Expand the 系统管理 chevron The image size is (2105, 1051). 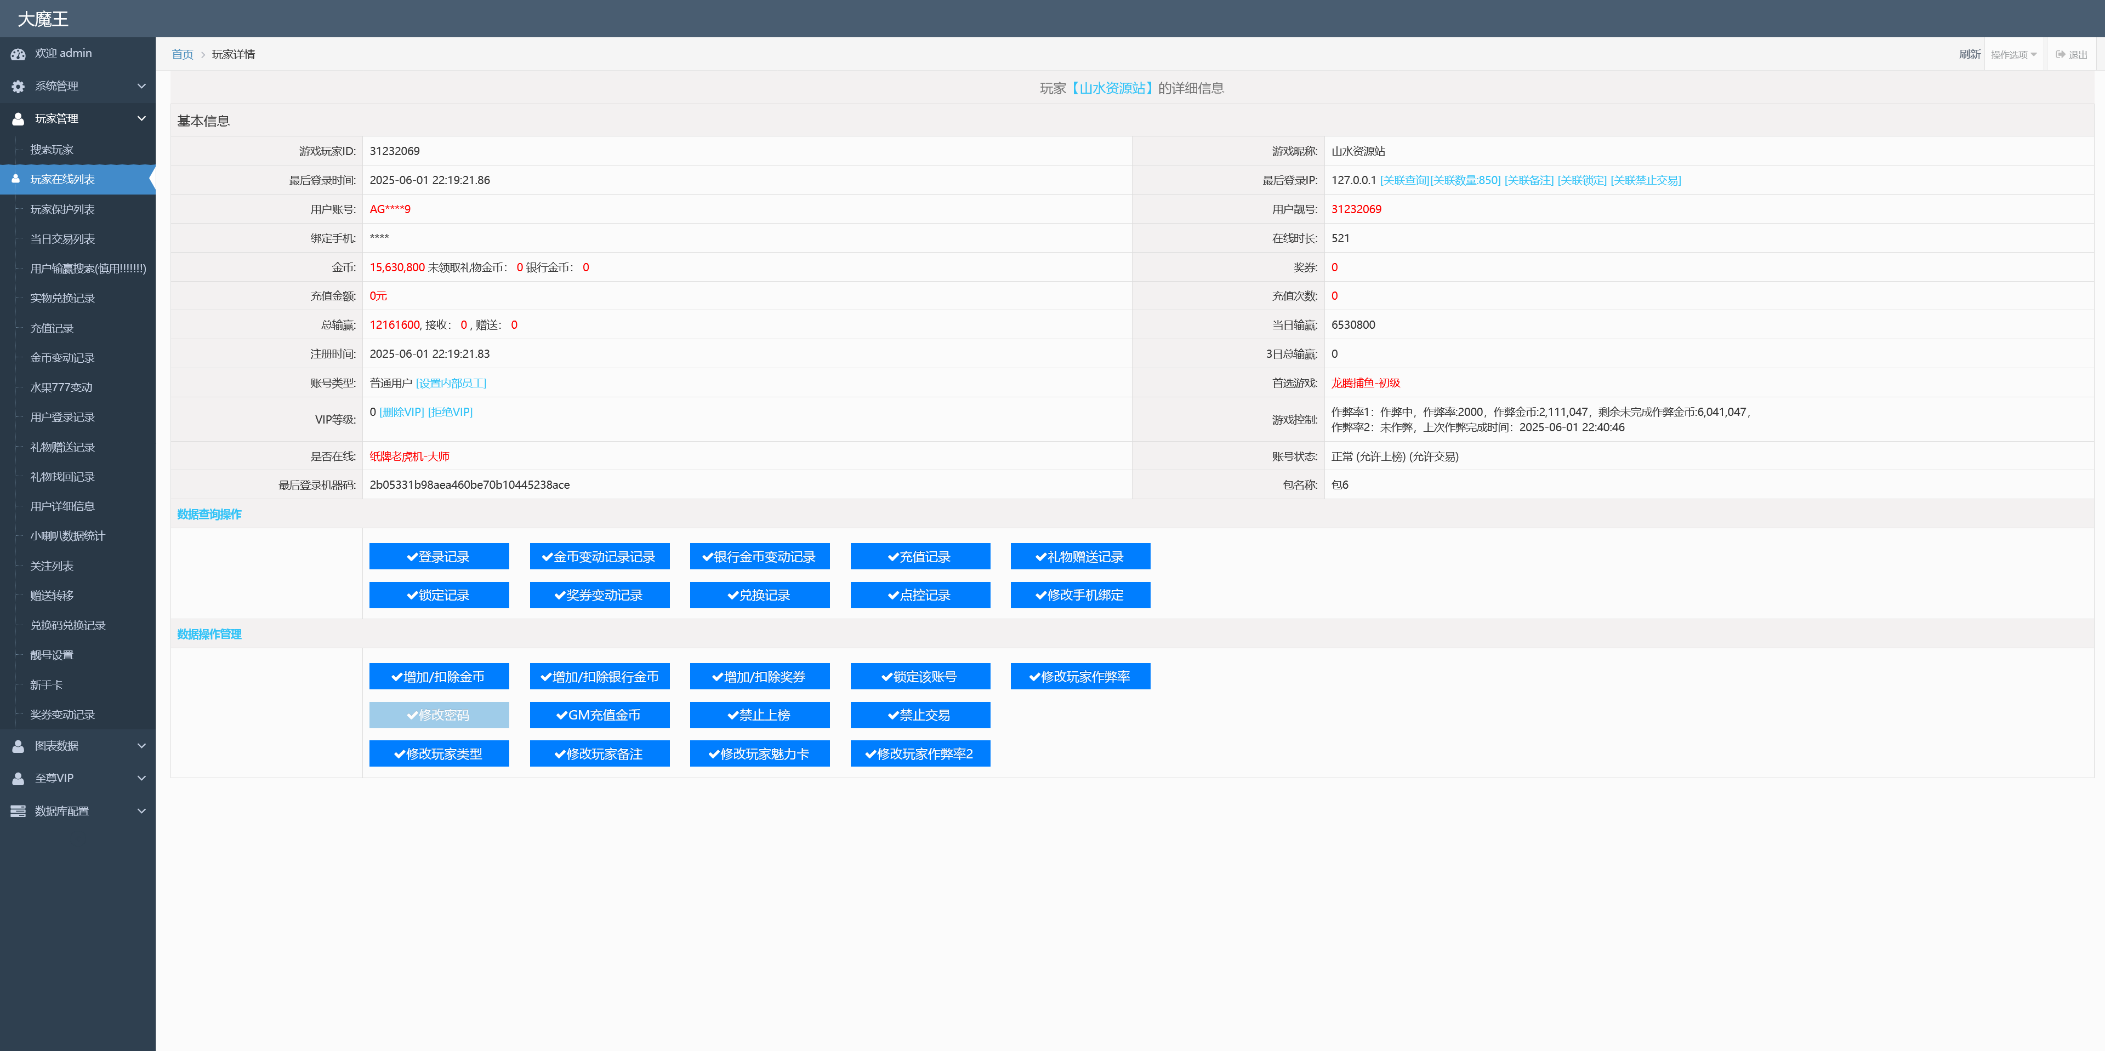pos(141,85)
